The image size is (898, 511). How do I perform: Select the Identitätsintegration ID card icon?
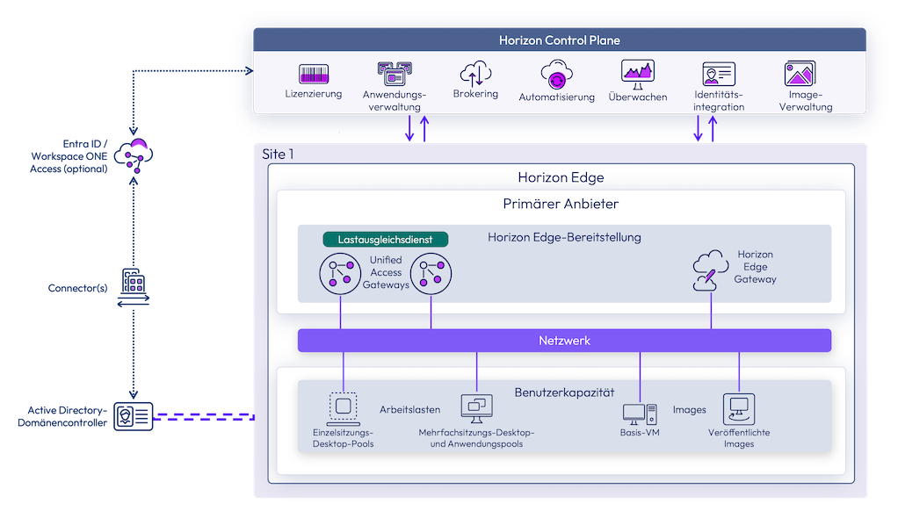pyautogui.click(x=719, y=75)
